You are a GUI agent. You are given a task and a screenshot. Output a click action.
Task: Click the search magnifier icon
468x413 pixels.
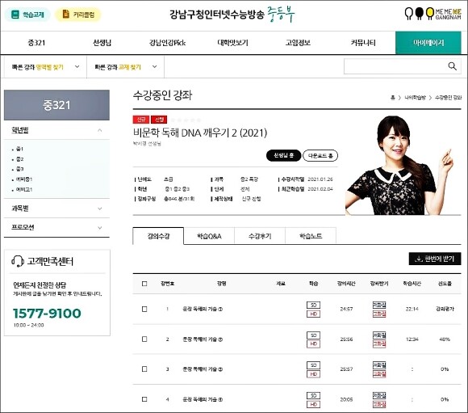(x=452, y=66)
